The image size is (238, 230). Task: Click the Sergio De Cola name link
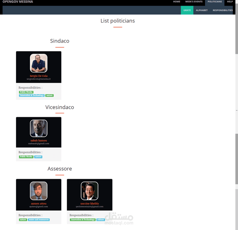(39, 76)
